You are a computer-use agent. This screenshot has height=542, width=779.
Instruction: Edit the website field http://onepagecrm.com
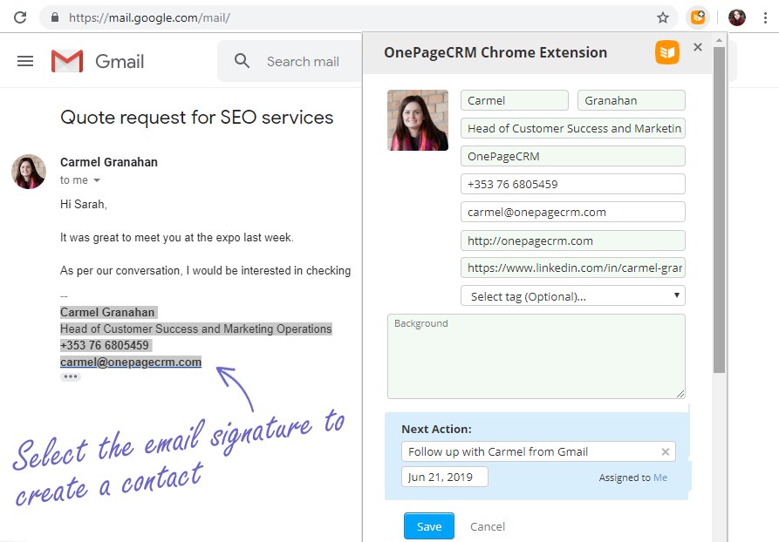pos(573,241)
